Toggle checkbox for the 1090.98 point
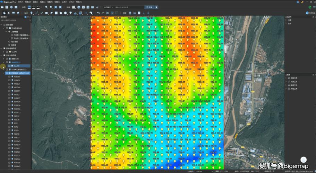This screenshot has width=316, height=173. [x=9, y=76]
